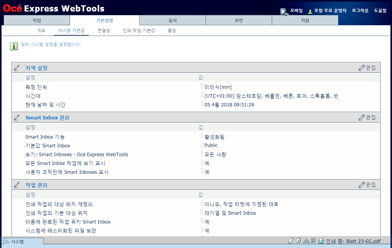Click the 시간대 setting label

point(33,96)
